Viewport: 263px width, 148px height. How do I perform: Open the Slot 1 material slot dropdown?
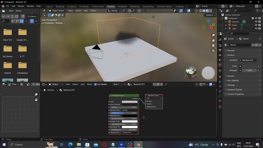119,84
